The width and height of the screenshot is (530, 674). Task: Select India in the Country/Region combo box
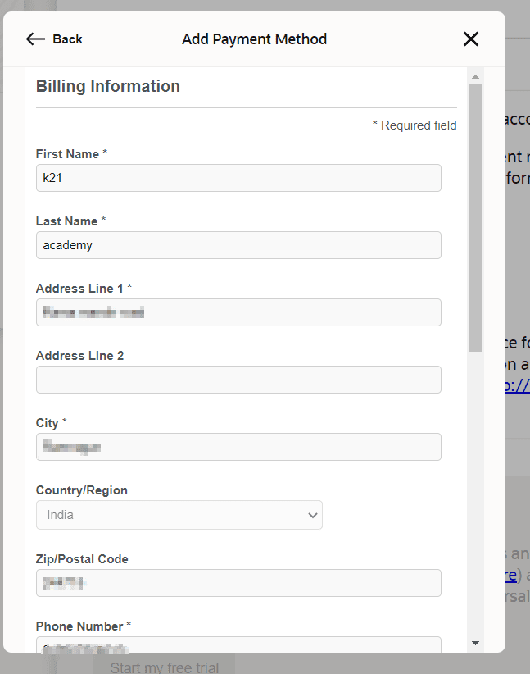pyautogui.click(x=179, y=515)
